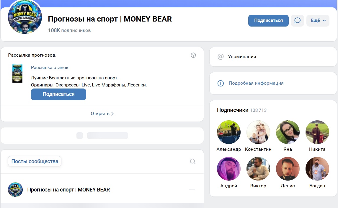Click the Рассылка прогнозов. widget title

click(32, 55)
